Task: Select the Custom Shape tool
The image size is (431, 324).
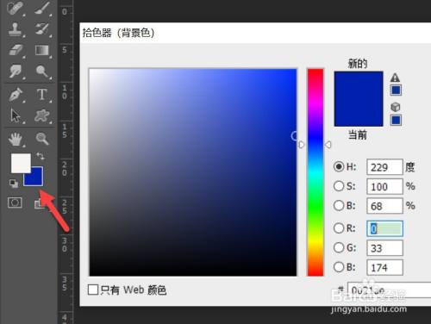Action: [42, 115]
